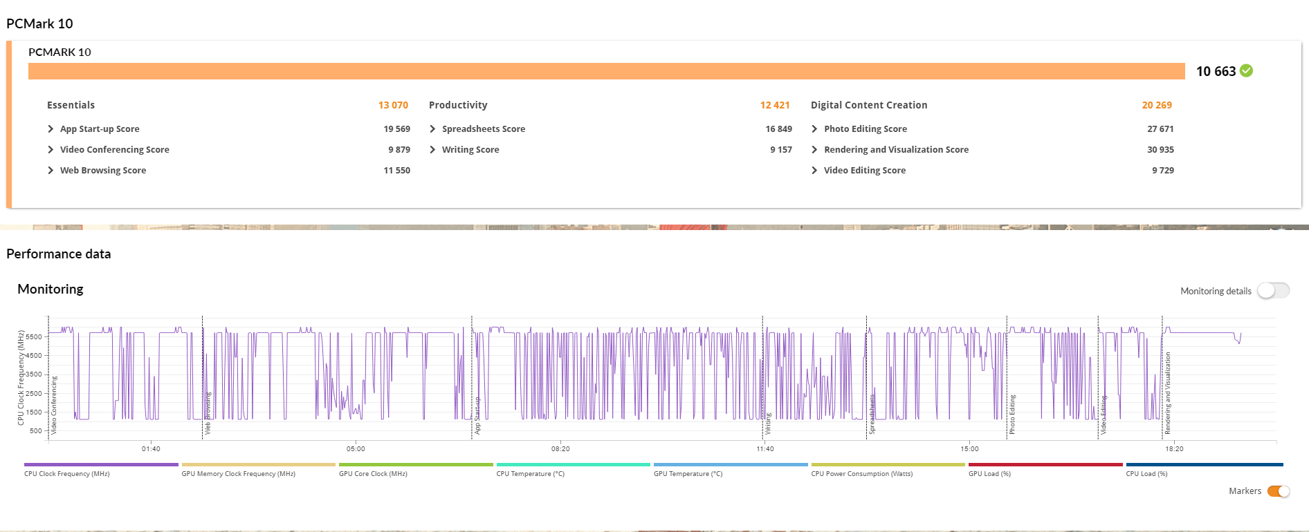Click the Web Browsing chart marker
Viewport: 1309px width, 532px height.
(x=208, y=413)
